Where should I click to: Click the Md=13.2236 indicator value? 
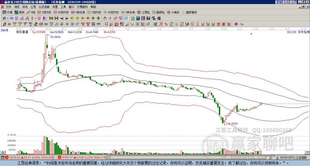tap(74, 32)
